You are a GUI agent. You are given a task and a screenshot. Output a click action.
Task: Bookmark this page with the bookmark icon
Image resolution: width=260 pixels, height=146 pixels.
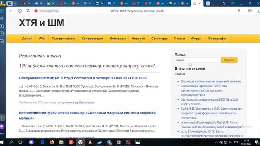coord(239,11)
